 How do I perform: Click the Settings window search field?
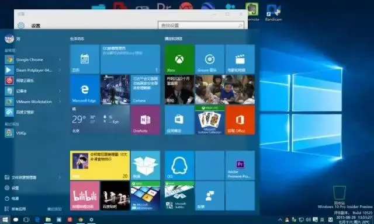click(x=201, y=25)
